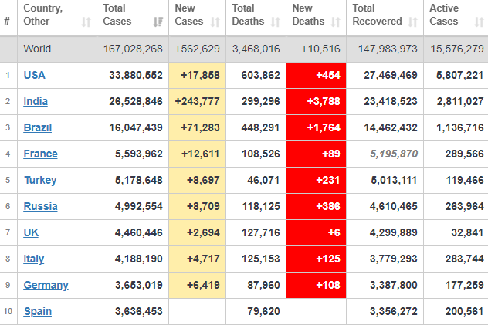Select UK active cases 32,841

click(467, 232)
